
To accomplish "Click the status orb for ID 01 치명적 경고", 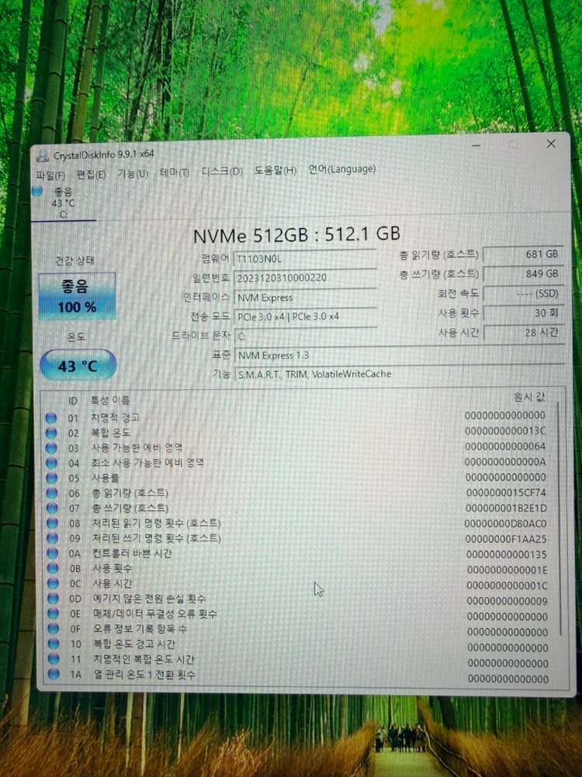I will point(51,418).
